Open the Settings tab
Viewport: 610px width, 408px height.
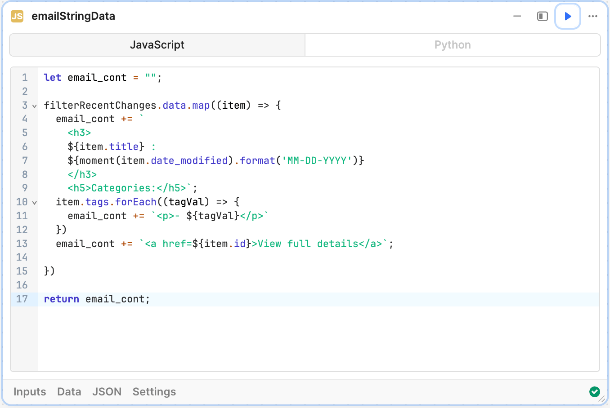(154, 392)
